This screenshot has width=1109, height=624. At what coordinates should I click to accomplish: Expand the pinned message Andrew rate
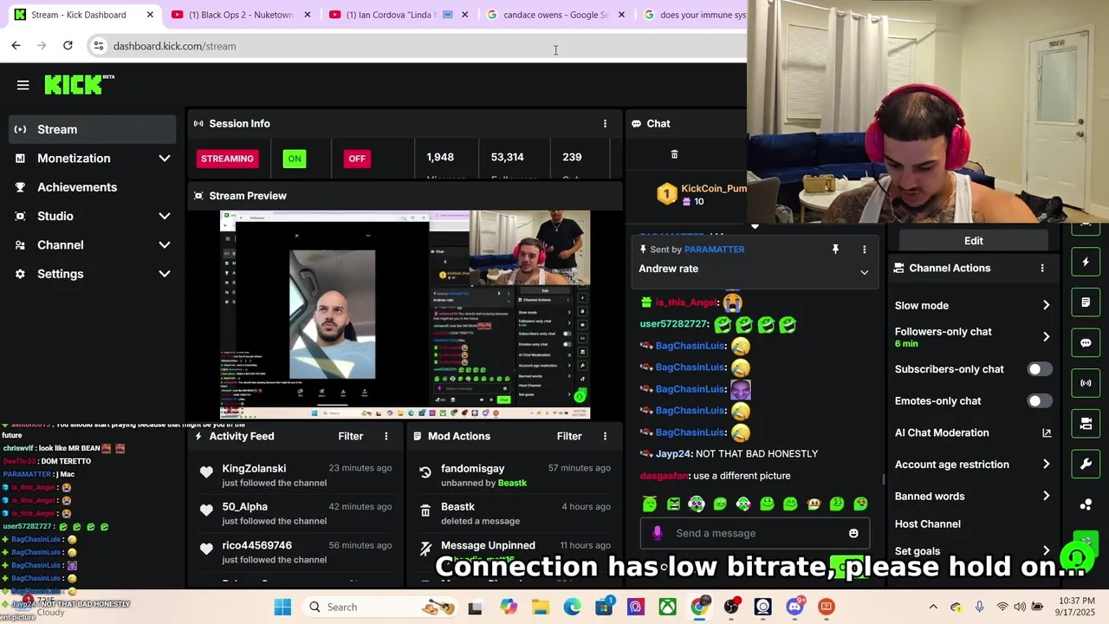[864, 272]
